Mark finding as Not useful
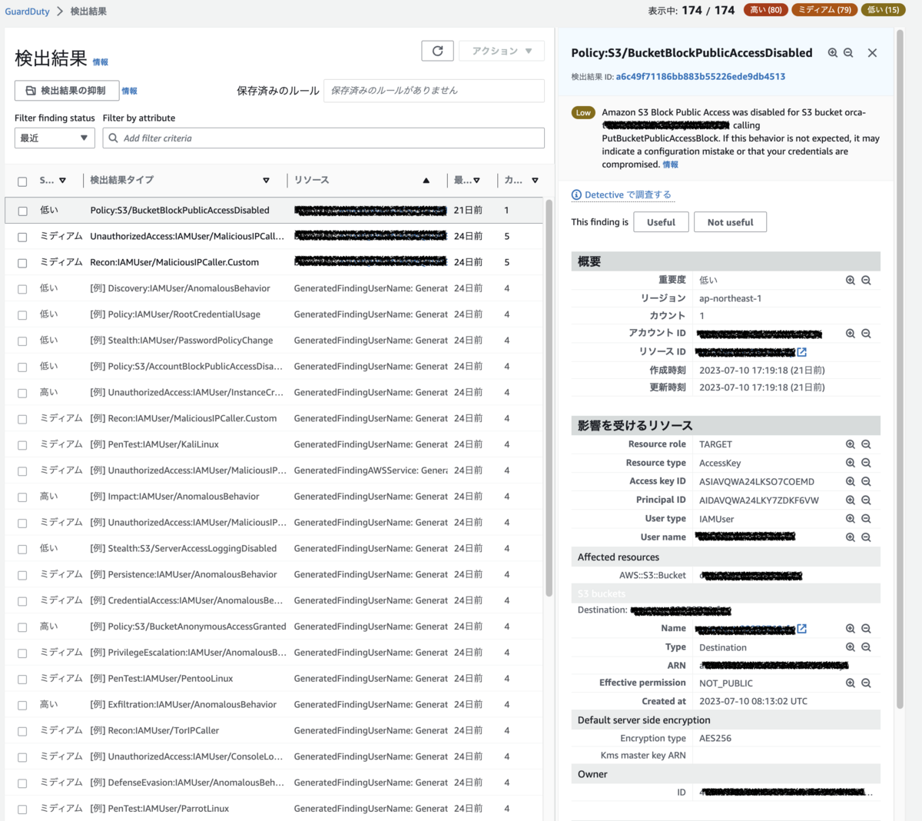This screenshot has height=821, width=922. (730, 222)
